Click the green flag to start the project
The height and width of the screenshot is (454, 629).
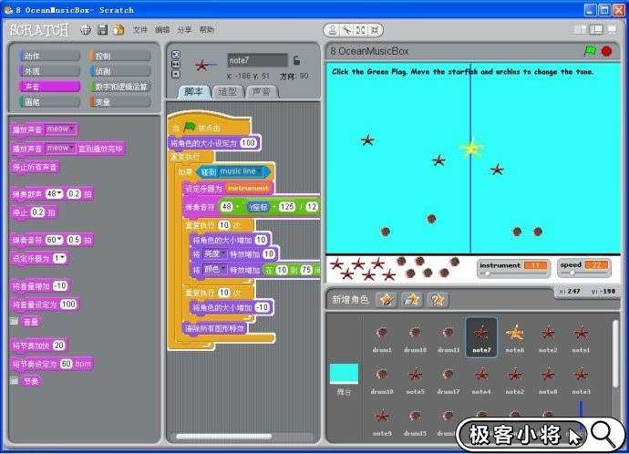[x=590, y=52]
